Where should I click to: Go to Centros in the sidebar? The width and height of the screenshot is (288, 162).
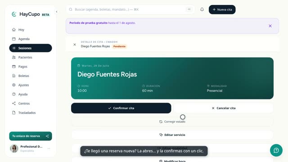click(x=31, y=103)
